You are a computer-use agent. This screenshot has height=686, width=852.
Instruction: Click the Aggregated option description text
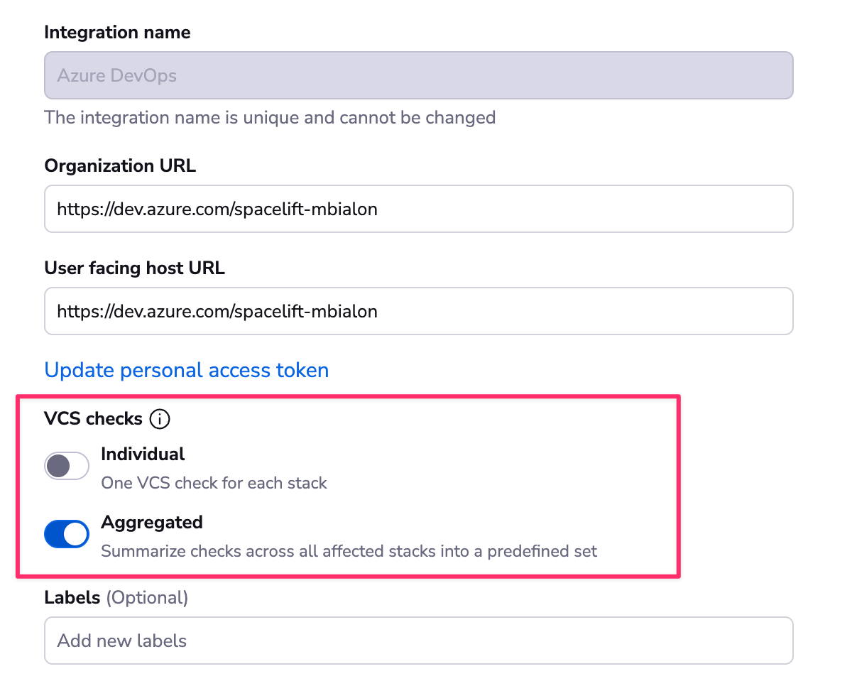pos(348,551)
